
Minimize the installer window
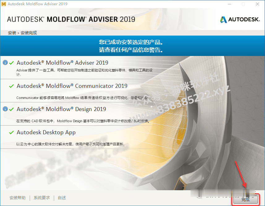229,4
